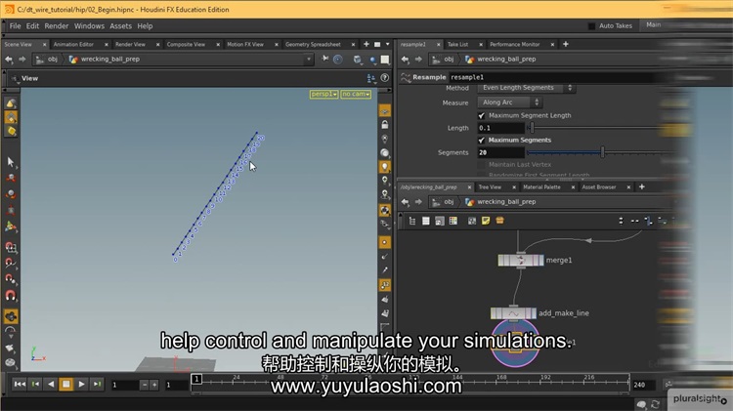
Task: Open the Help menu
Action: tap(145, 26)
